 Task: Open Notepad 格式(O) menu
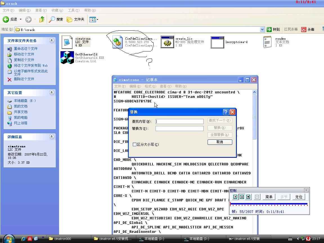(x=150, y=86)
